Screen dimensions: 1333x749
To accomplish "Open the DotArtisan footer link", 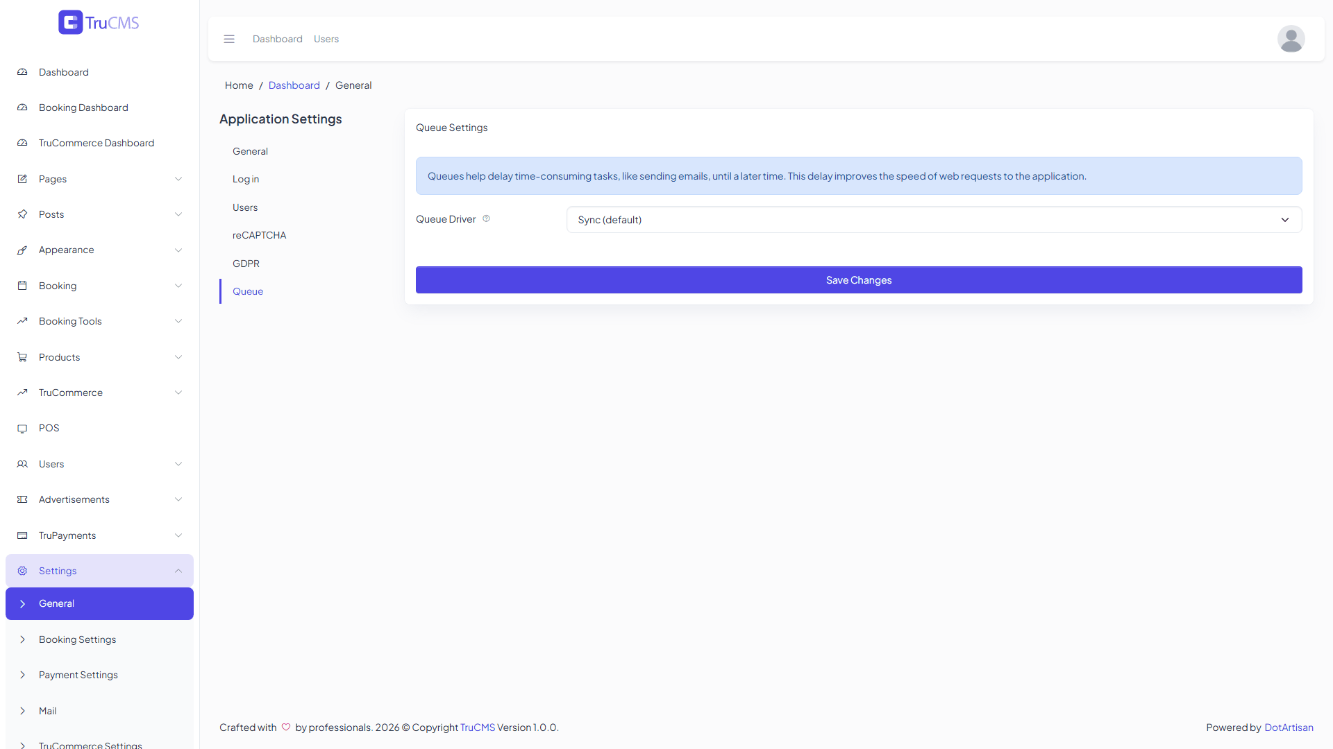I will coord(1289,728).
